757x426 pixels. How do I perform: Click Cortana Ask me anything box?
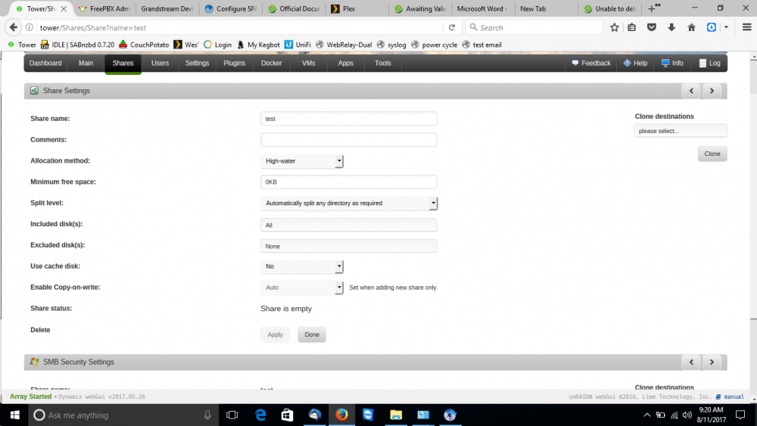click(x=123, y=415)
